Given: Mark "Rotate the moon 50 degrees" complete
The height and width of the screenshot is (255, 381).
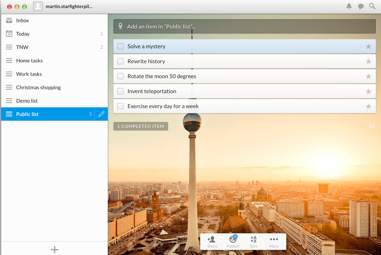Looking at the screenshot, I should point(120,76).
